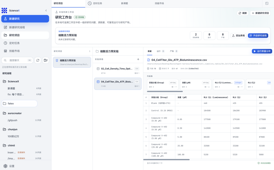Viewport: 274px width, 170px height.
Task: Click the clear-list icon beside search
Action: (x=46, y=60)
